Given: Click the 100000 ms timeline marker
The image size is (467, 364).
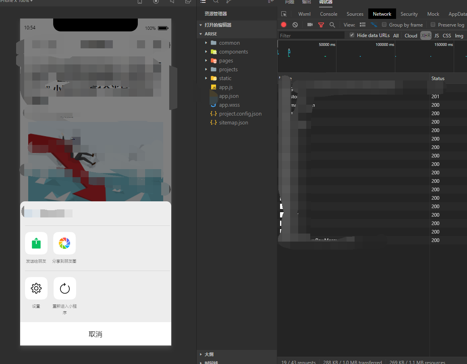Looking at the screenshot, I should click(x=384, y=45).
